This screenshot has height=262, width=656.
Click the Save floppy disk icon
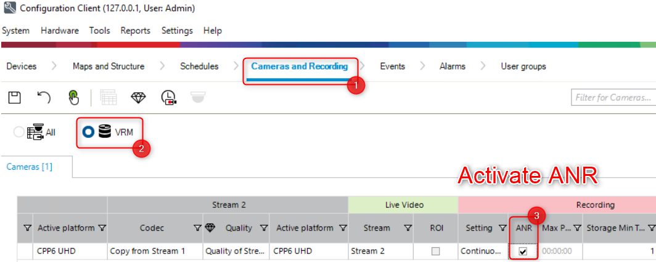point(15,98)
